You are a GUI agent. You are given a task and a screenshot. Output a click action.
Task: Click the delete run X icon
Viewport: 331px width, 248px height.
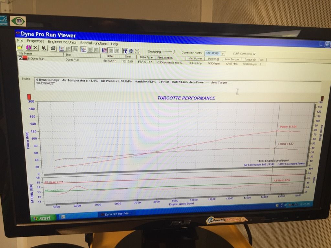point(36,48)
